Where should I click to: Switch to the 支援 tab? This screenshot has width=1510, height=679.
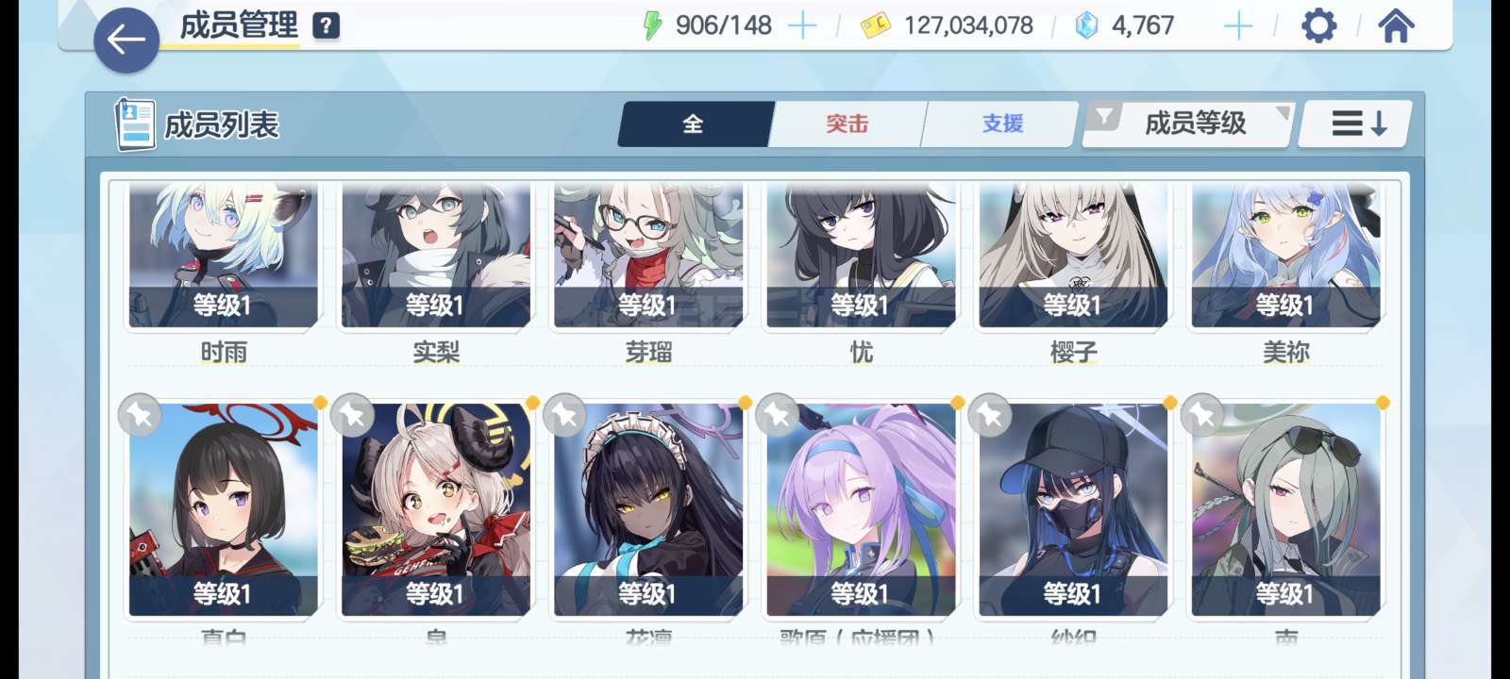(1001, 124)
